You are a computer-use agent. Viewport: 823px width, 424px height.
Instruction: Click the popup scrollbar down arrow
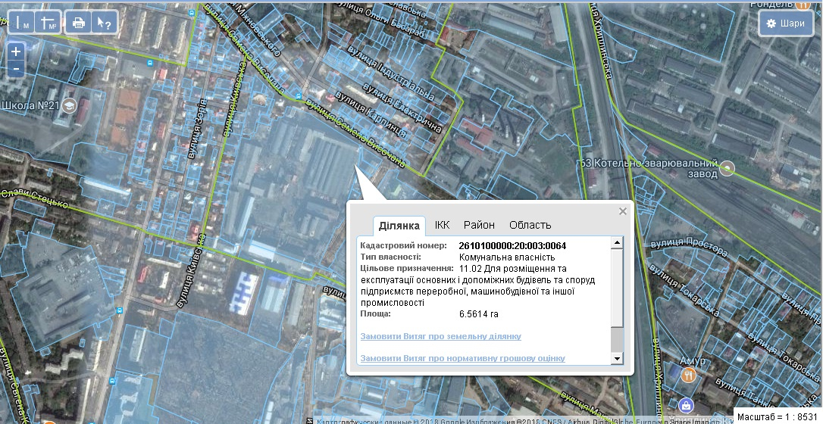coord(617,358)
